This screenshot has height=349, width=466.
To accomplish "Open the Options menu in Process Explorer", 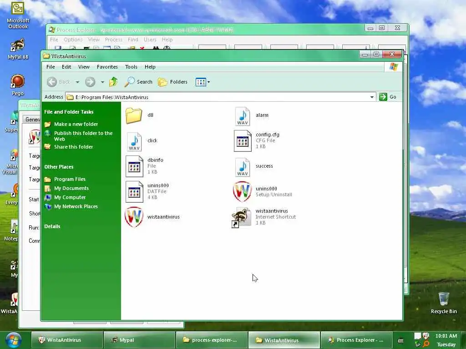I will click(73, 40).
